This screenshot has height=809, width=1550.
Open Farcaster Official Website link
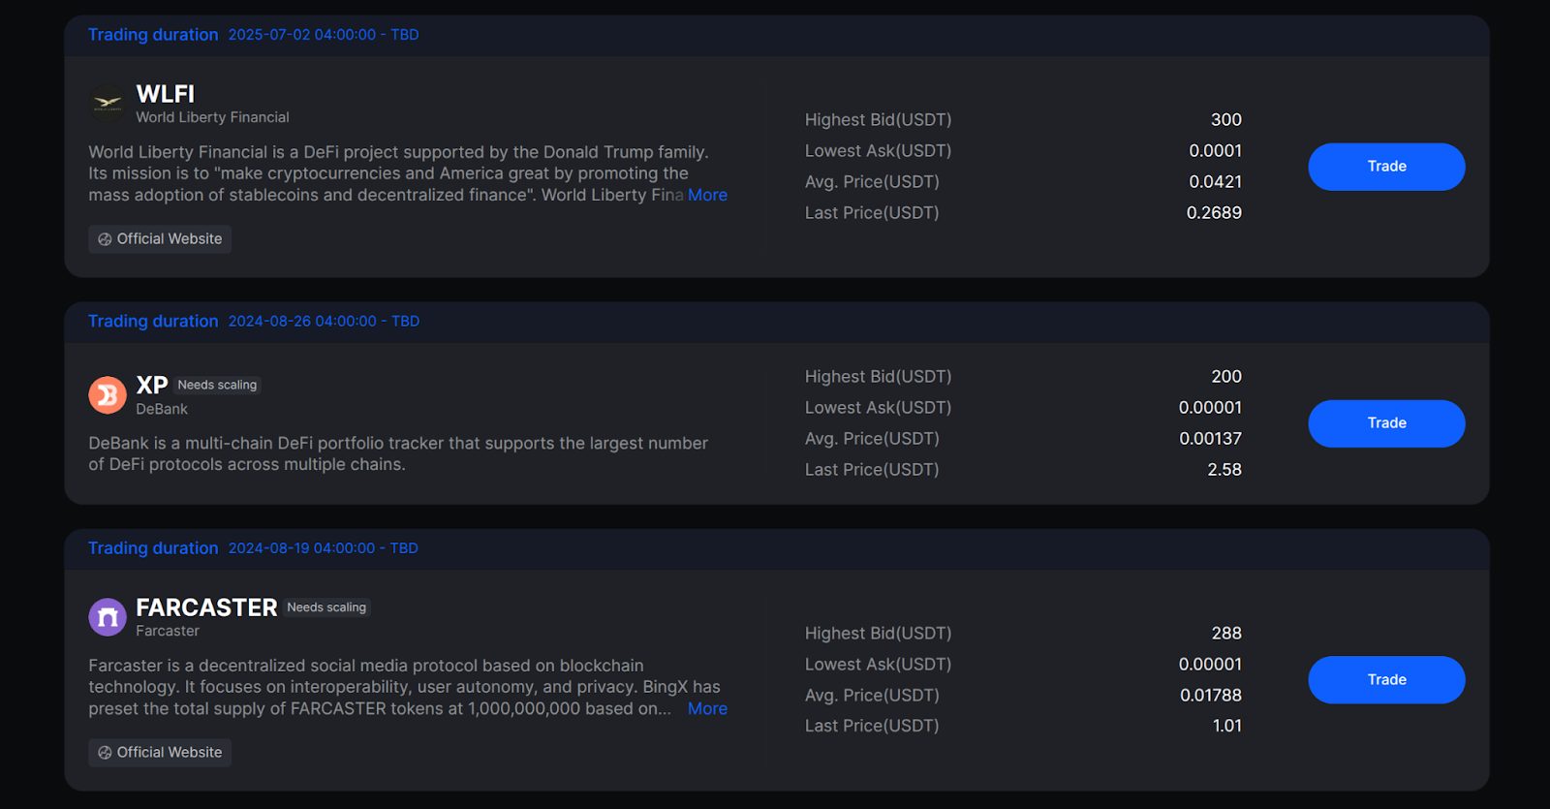[x=170, y=753]
